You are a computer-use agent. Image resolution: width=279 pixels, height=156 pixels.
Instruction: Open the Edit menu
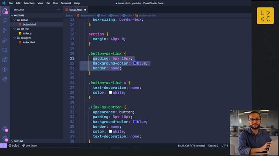[18, 3]
